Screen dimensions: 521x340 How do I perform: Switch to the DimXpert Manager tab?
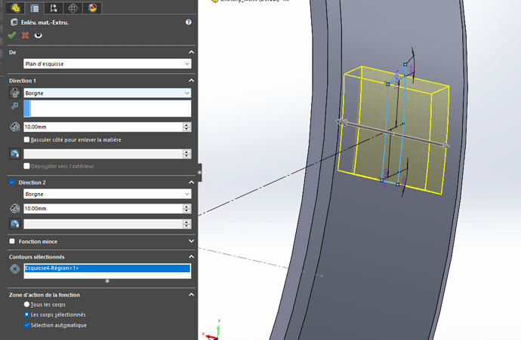[72, 8]
